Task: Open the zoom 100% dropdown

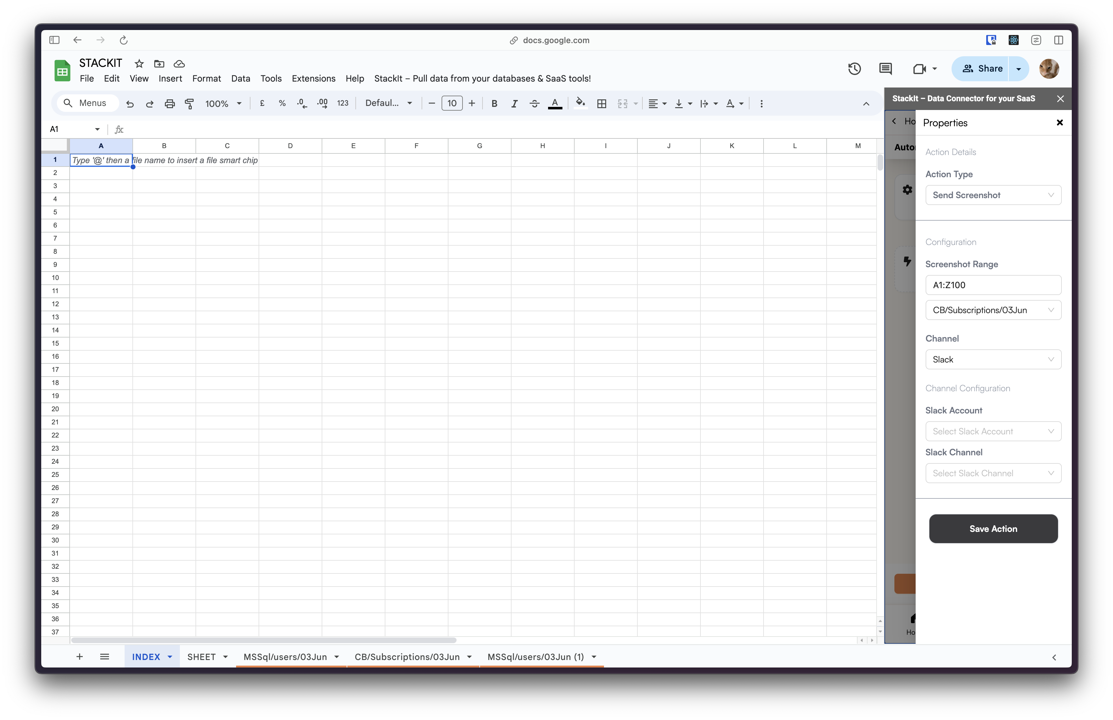Action: coord(223,104)
